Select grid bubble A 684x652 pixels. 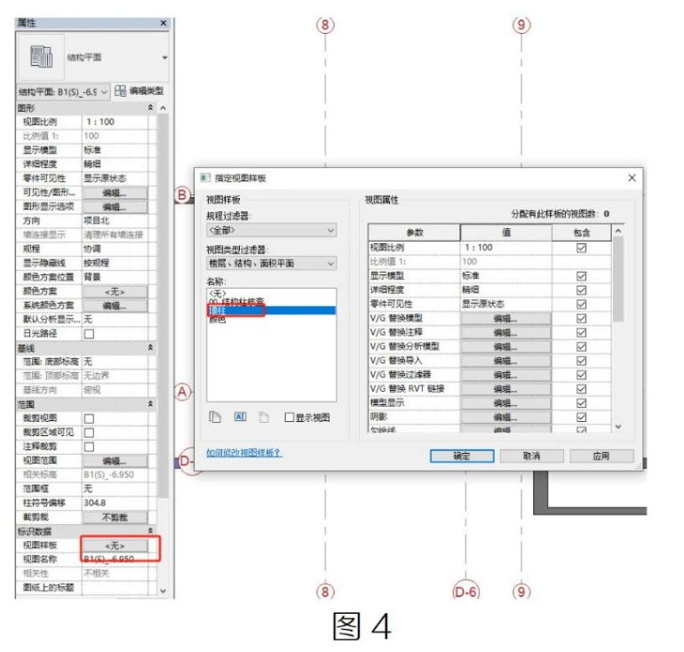182,392
